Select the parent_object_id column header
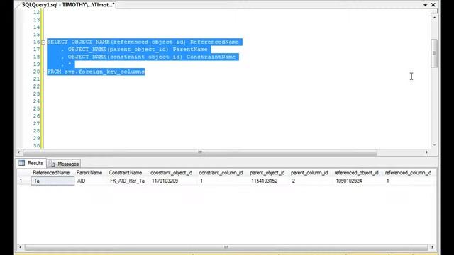The height and width of the screenshot is (255, 454). [x=267, y=173]
